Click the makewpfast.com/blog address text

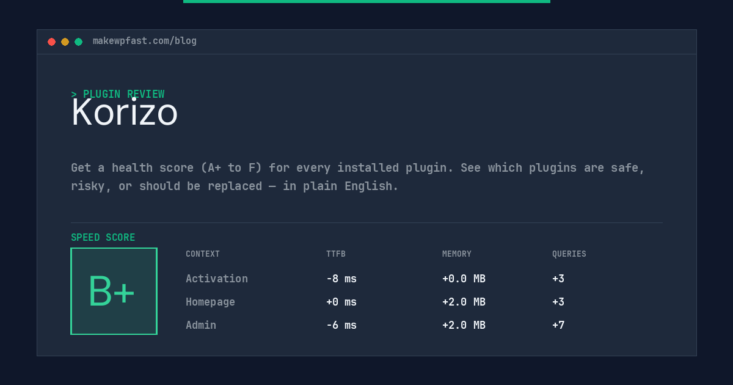(145, 41)
